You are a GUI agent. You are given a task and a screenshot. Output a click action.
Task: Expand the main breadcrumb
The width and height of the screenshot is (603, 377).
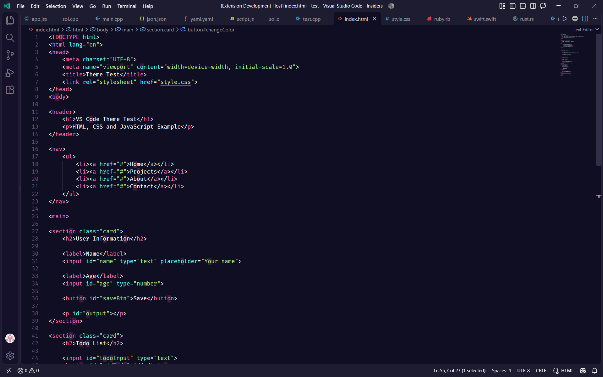[124, 30]
